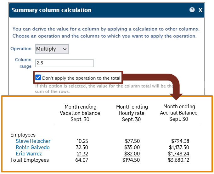Click the Total Employees row label

(30, 160)
